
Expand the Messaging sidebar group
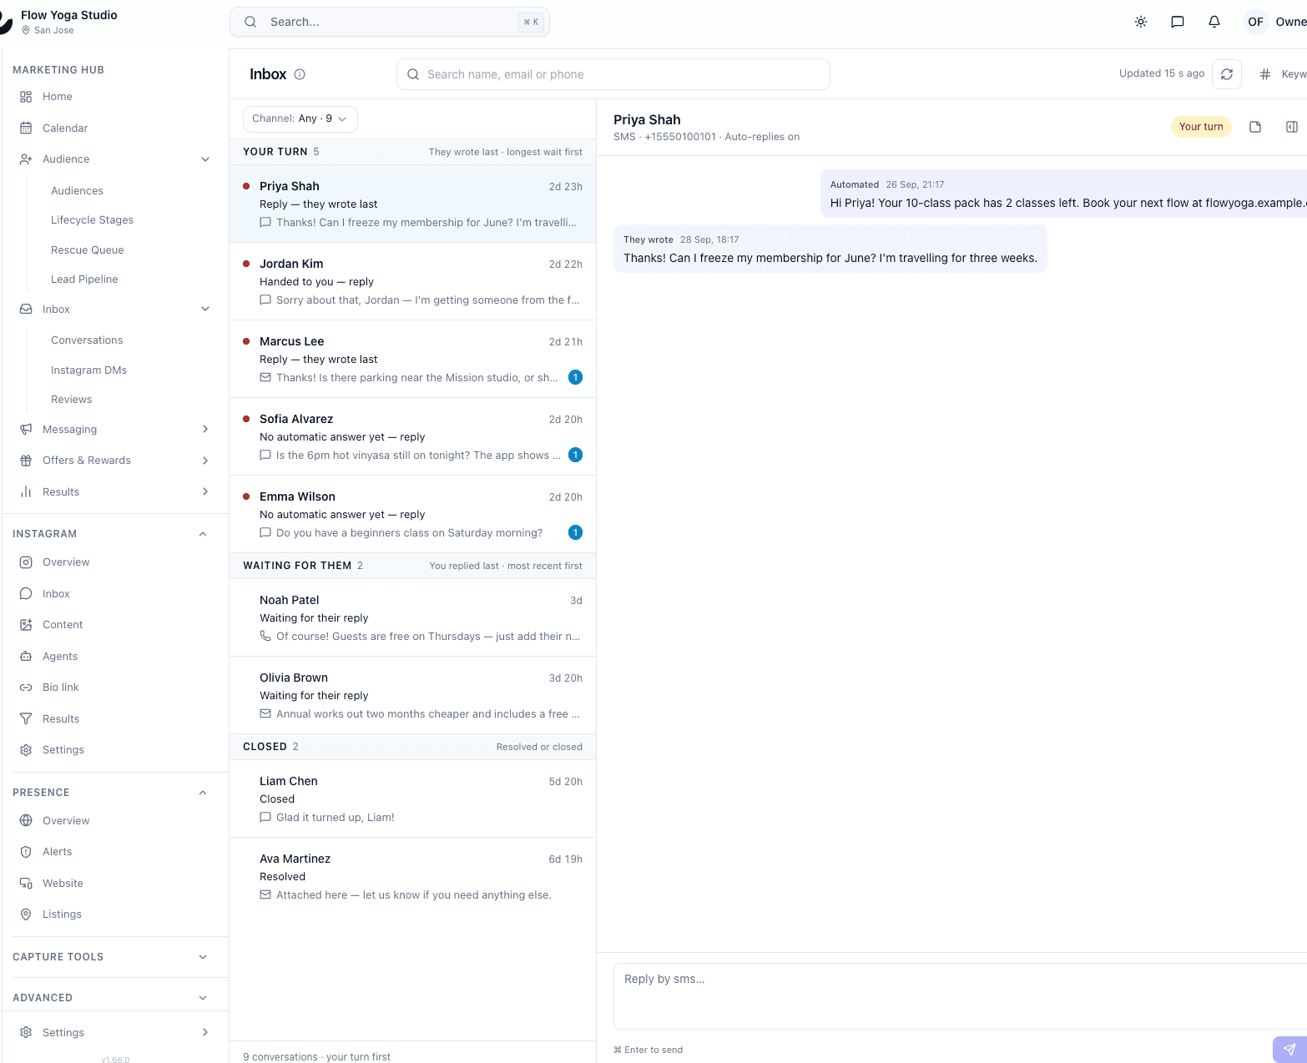(205, 430)
